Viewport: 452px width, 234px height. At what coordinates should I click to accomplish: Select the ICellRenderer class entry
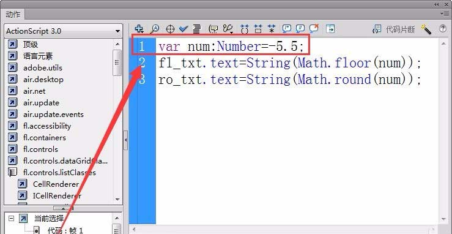(x=57, y=195)
